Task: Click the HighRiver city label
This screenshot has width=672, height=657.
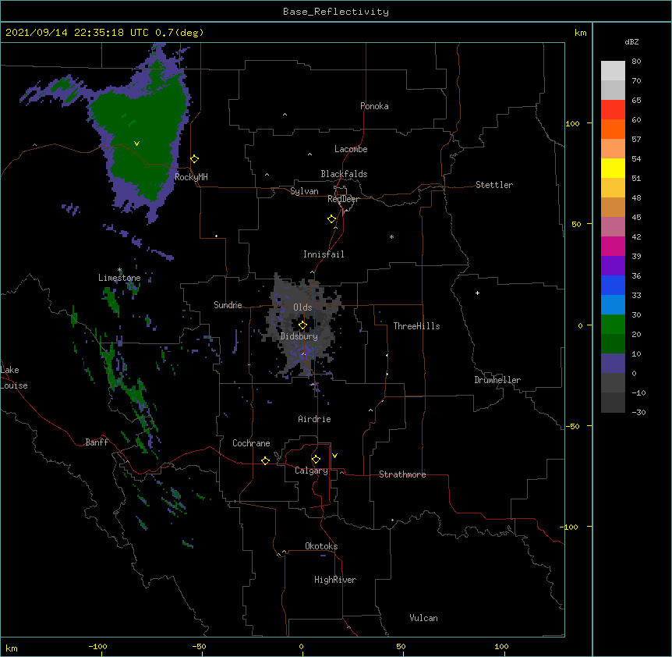Action: pyautogui.click(x=335, y=580)
